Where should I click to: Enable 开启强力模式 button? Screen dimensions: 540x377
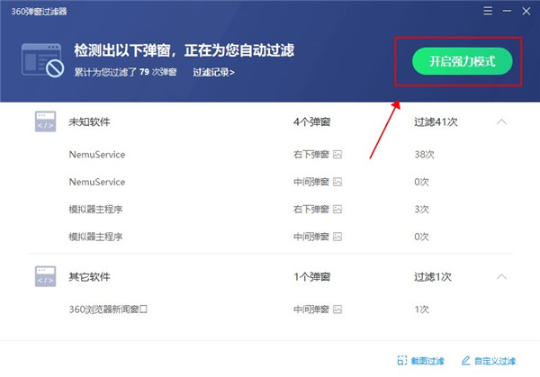click(463, 61)
